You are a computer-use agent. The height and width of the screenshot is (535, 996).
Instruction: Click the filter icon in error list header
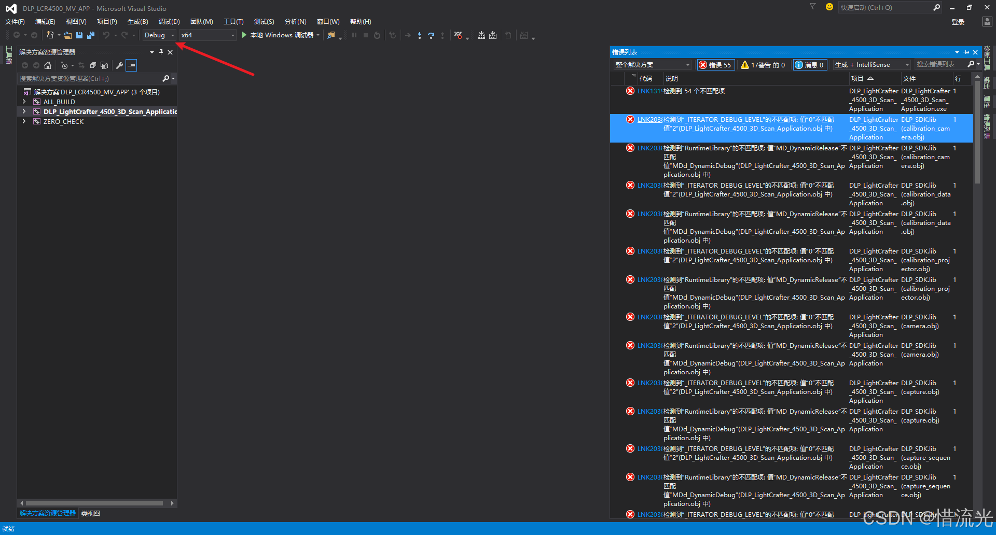(633, 77)
